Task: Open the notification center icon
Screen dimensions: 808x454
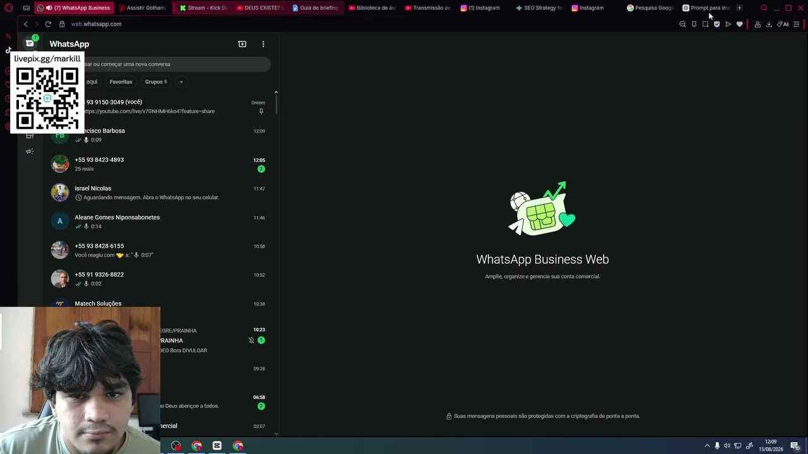Action: [795, 446]
